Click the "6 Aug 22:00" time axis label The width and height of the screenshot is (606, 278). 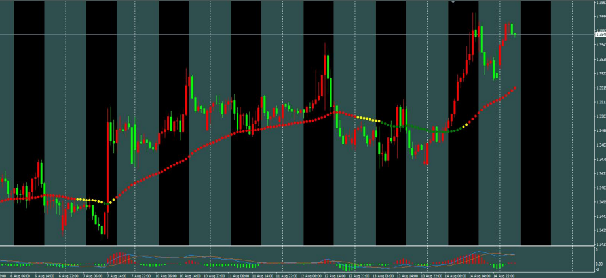click(69, 276)
